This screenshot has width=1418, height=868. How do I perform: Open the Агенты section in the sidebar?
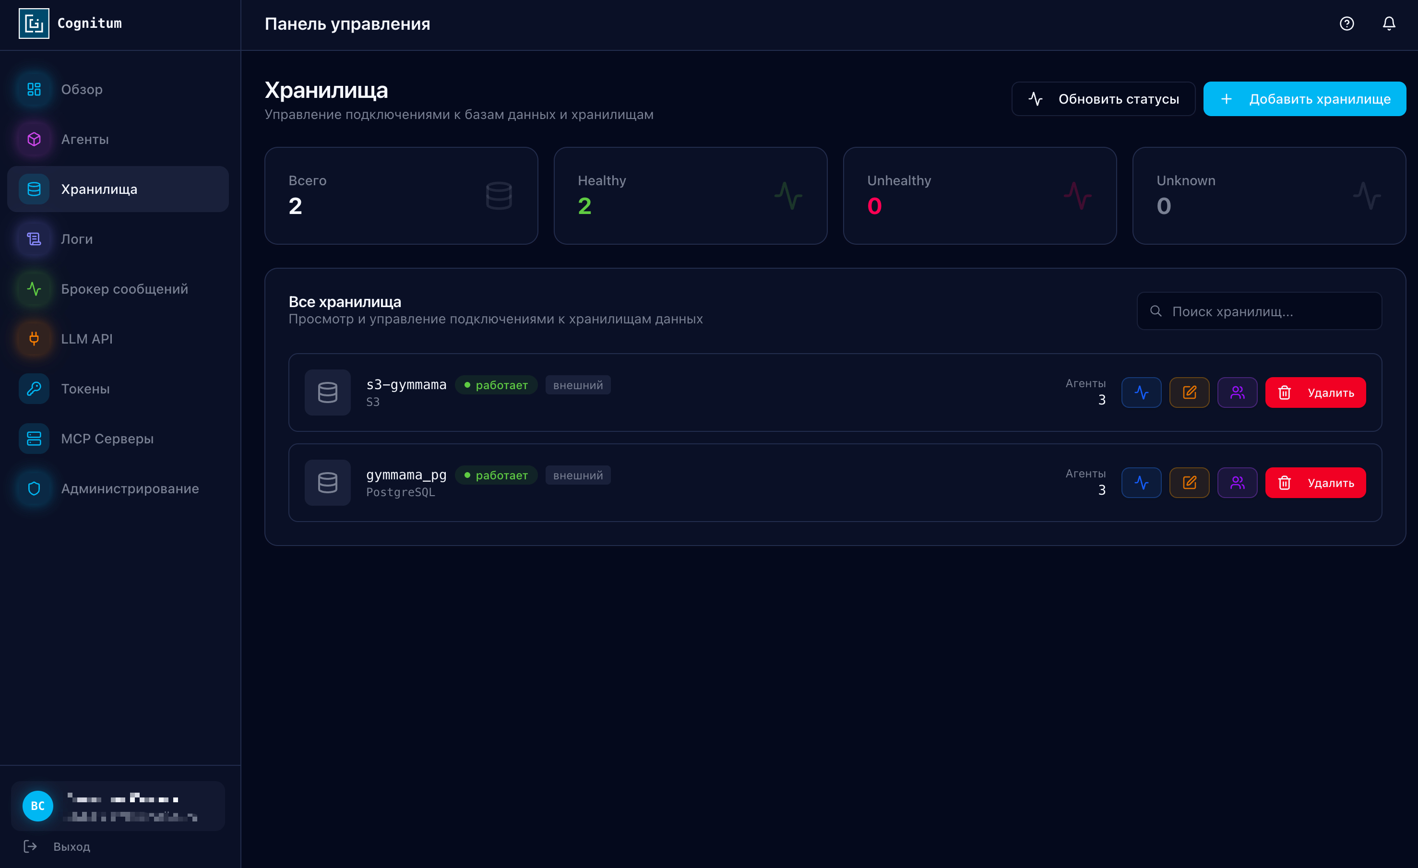84,139
